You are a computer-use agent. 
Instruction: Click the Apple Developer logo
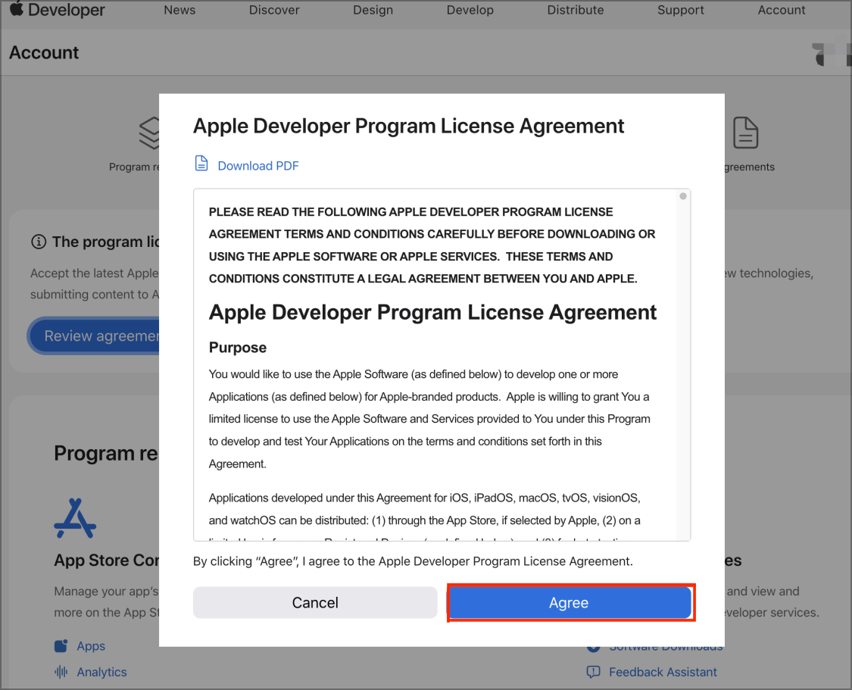[56, 10]
